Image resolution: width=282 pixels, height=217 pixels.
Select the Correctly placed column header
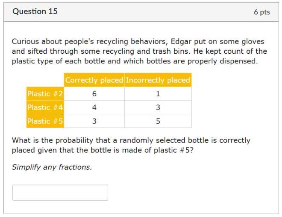(x=94, y=80)
